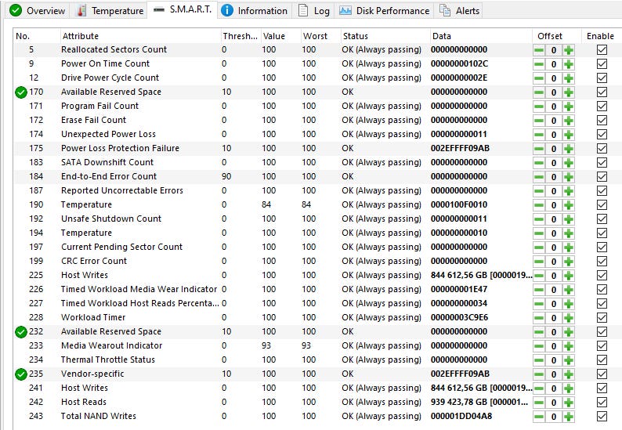Open the Disk Performance tab
Image resolution: width=622 pixels, height=430 pixels.
pyautogui.click(x=385, y=11)
